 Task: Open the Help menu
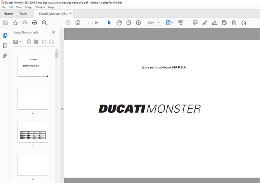tap(51, 7)
